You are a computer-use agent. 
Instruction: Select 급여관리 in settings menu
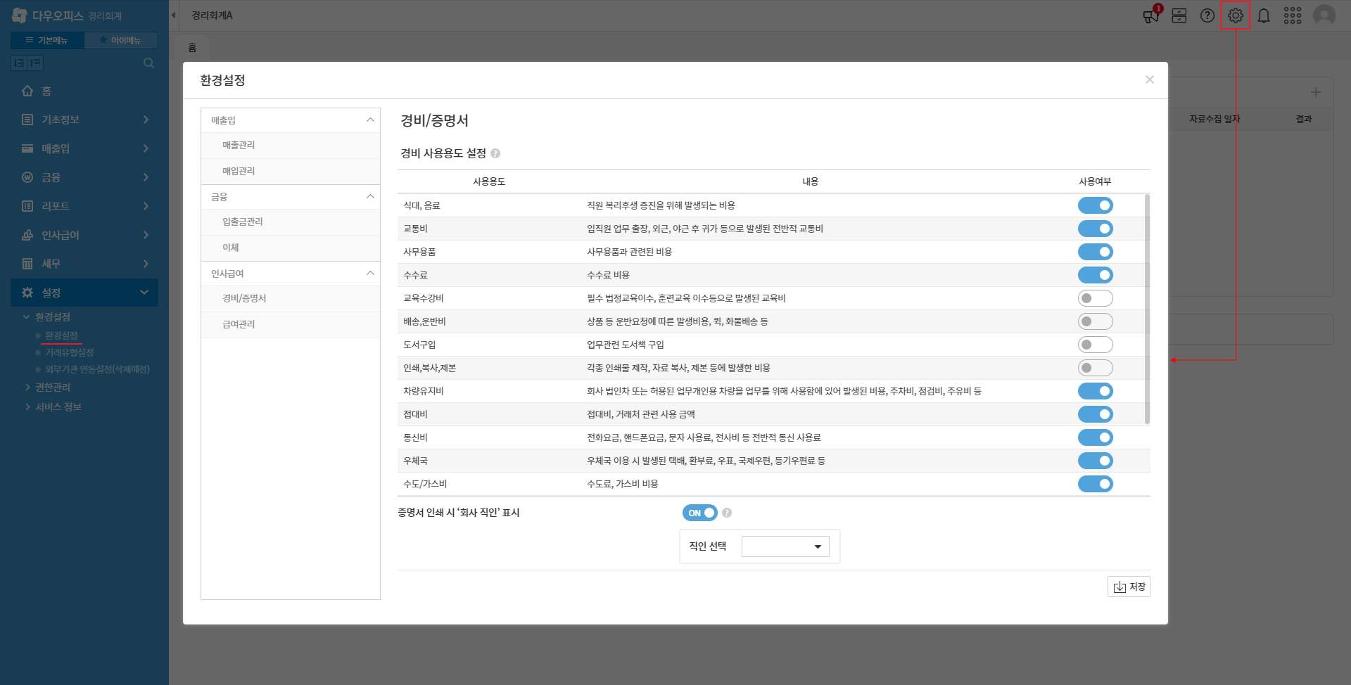click(239, 324)
